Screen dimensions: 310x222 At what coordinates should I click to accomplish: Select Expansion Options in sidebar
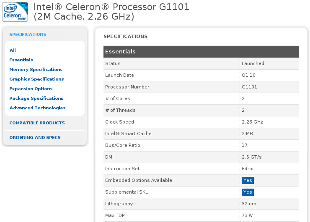[x=31, y=89]
